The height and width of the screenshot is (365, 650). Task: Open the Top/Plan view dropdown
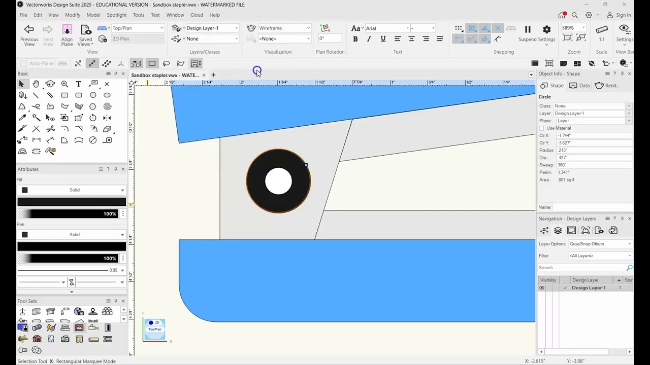pos(138,28)
